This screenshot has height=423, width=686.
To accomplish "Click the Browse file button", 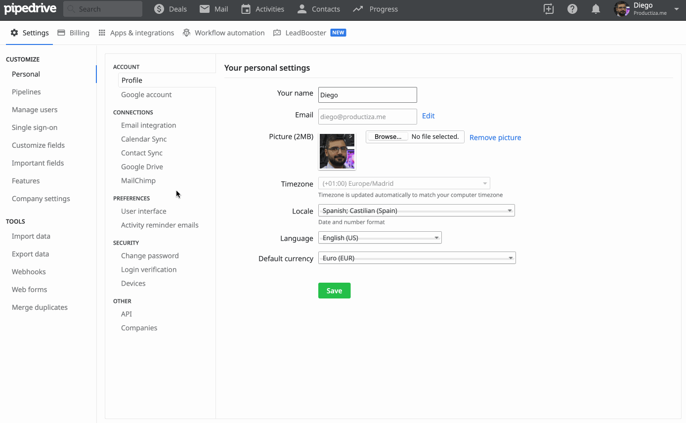I will pos(387,137).
